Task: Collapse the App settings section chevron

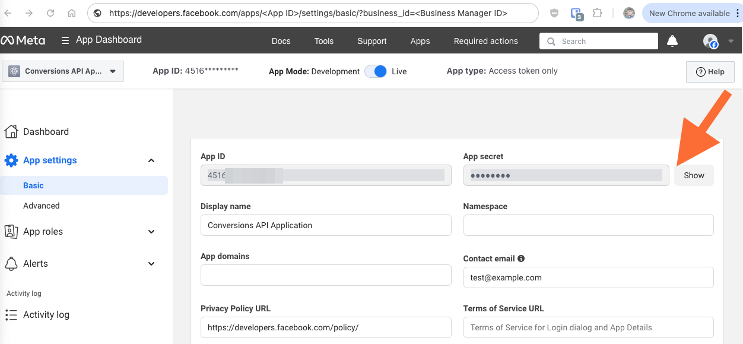Action: click(x=151, y=160)
